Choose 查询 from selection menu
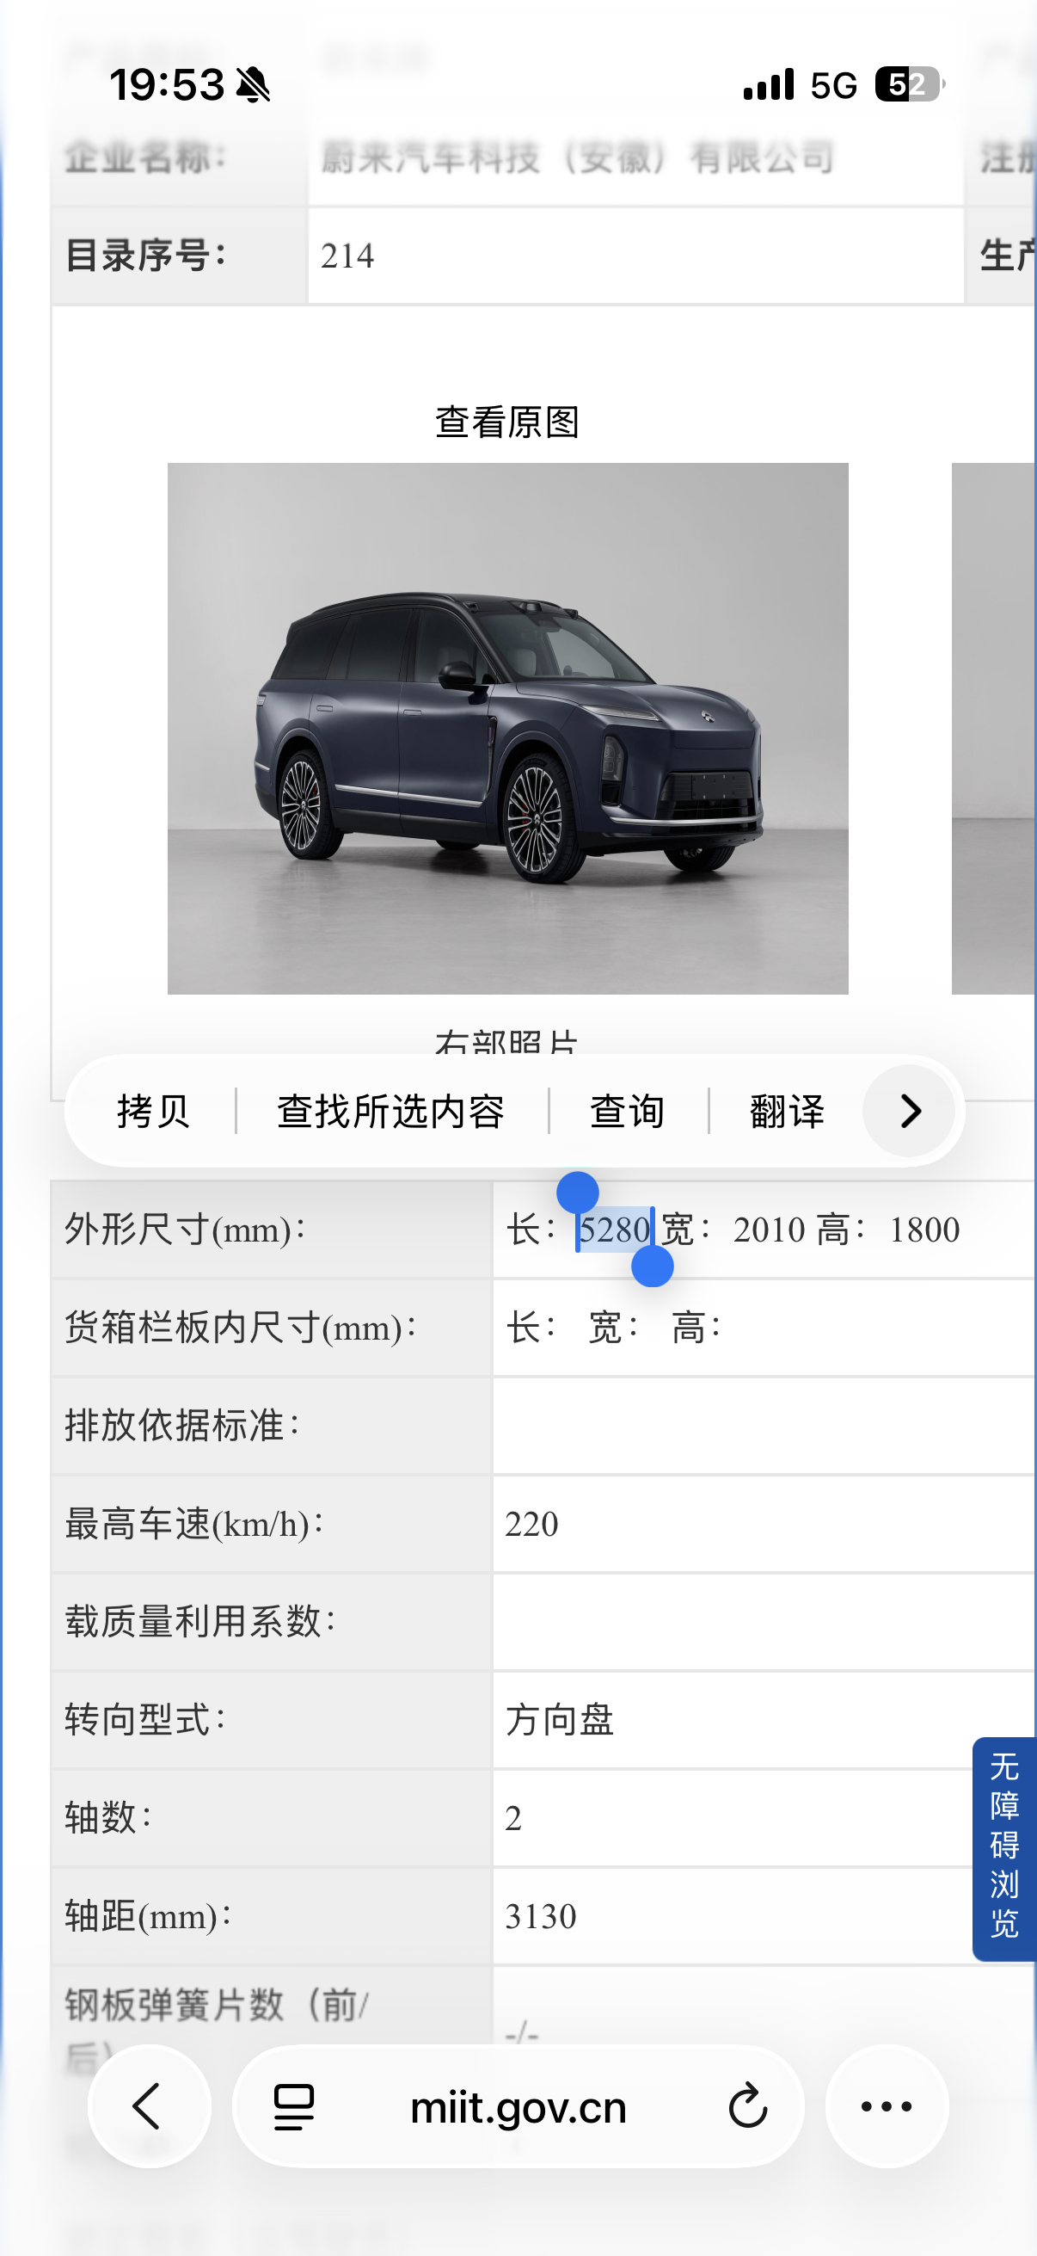This screenshot has height=2256, width=1037. pyautogui.click(x=628, y=1112)
